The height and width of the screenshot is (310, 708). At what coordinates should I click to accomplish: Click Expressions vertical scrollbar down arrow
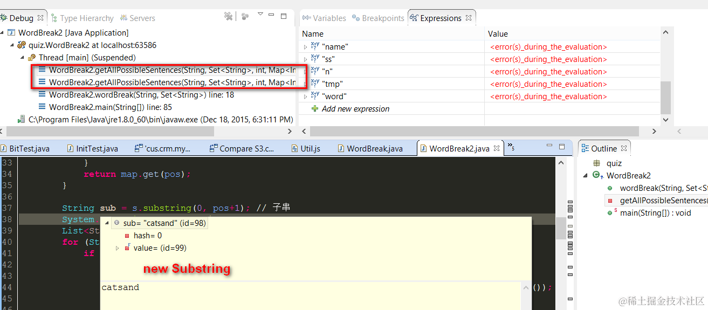pos(666,120)
